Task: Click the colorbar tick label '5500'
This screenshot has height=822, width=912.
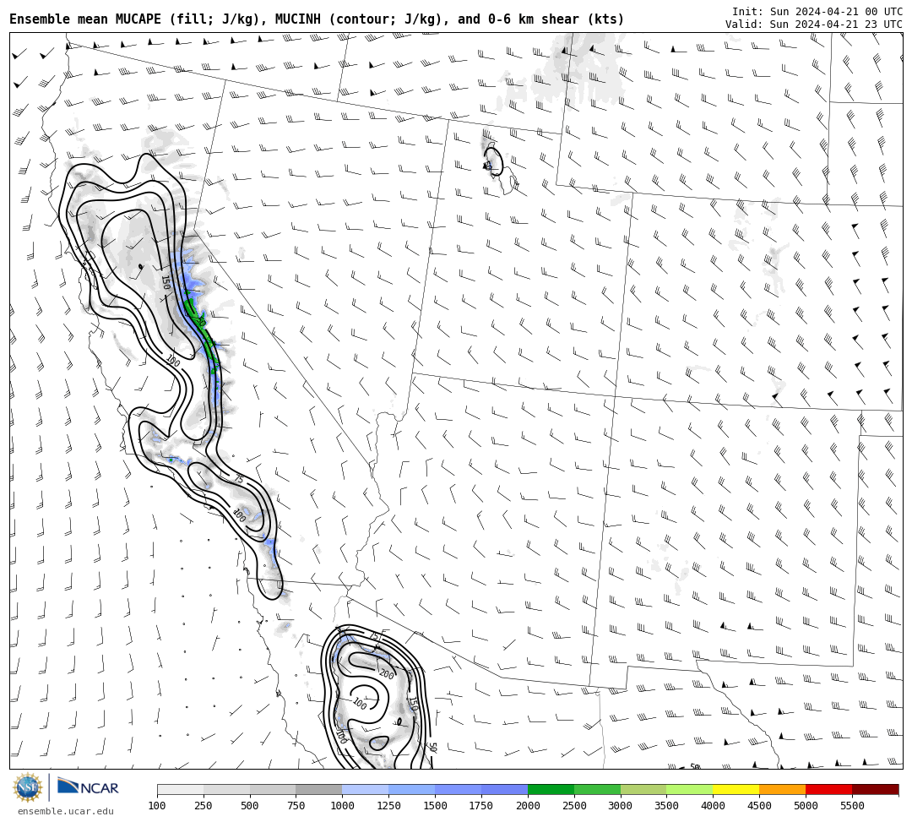Action: pos(853,806)
